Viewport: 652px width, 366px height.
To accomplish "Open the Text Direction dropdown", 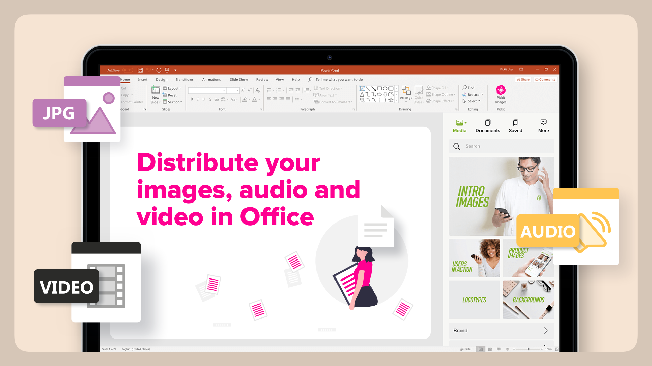I will [x=328, y=88].
